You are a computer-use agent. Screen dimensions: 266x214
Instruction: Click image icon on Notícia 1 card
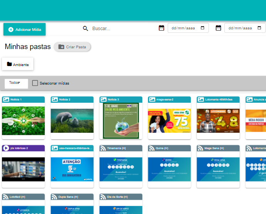[x=6, y=99]
